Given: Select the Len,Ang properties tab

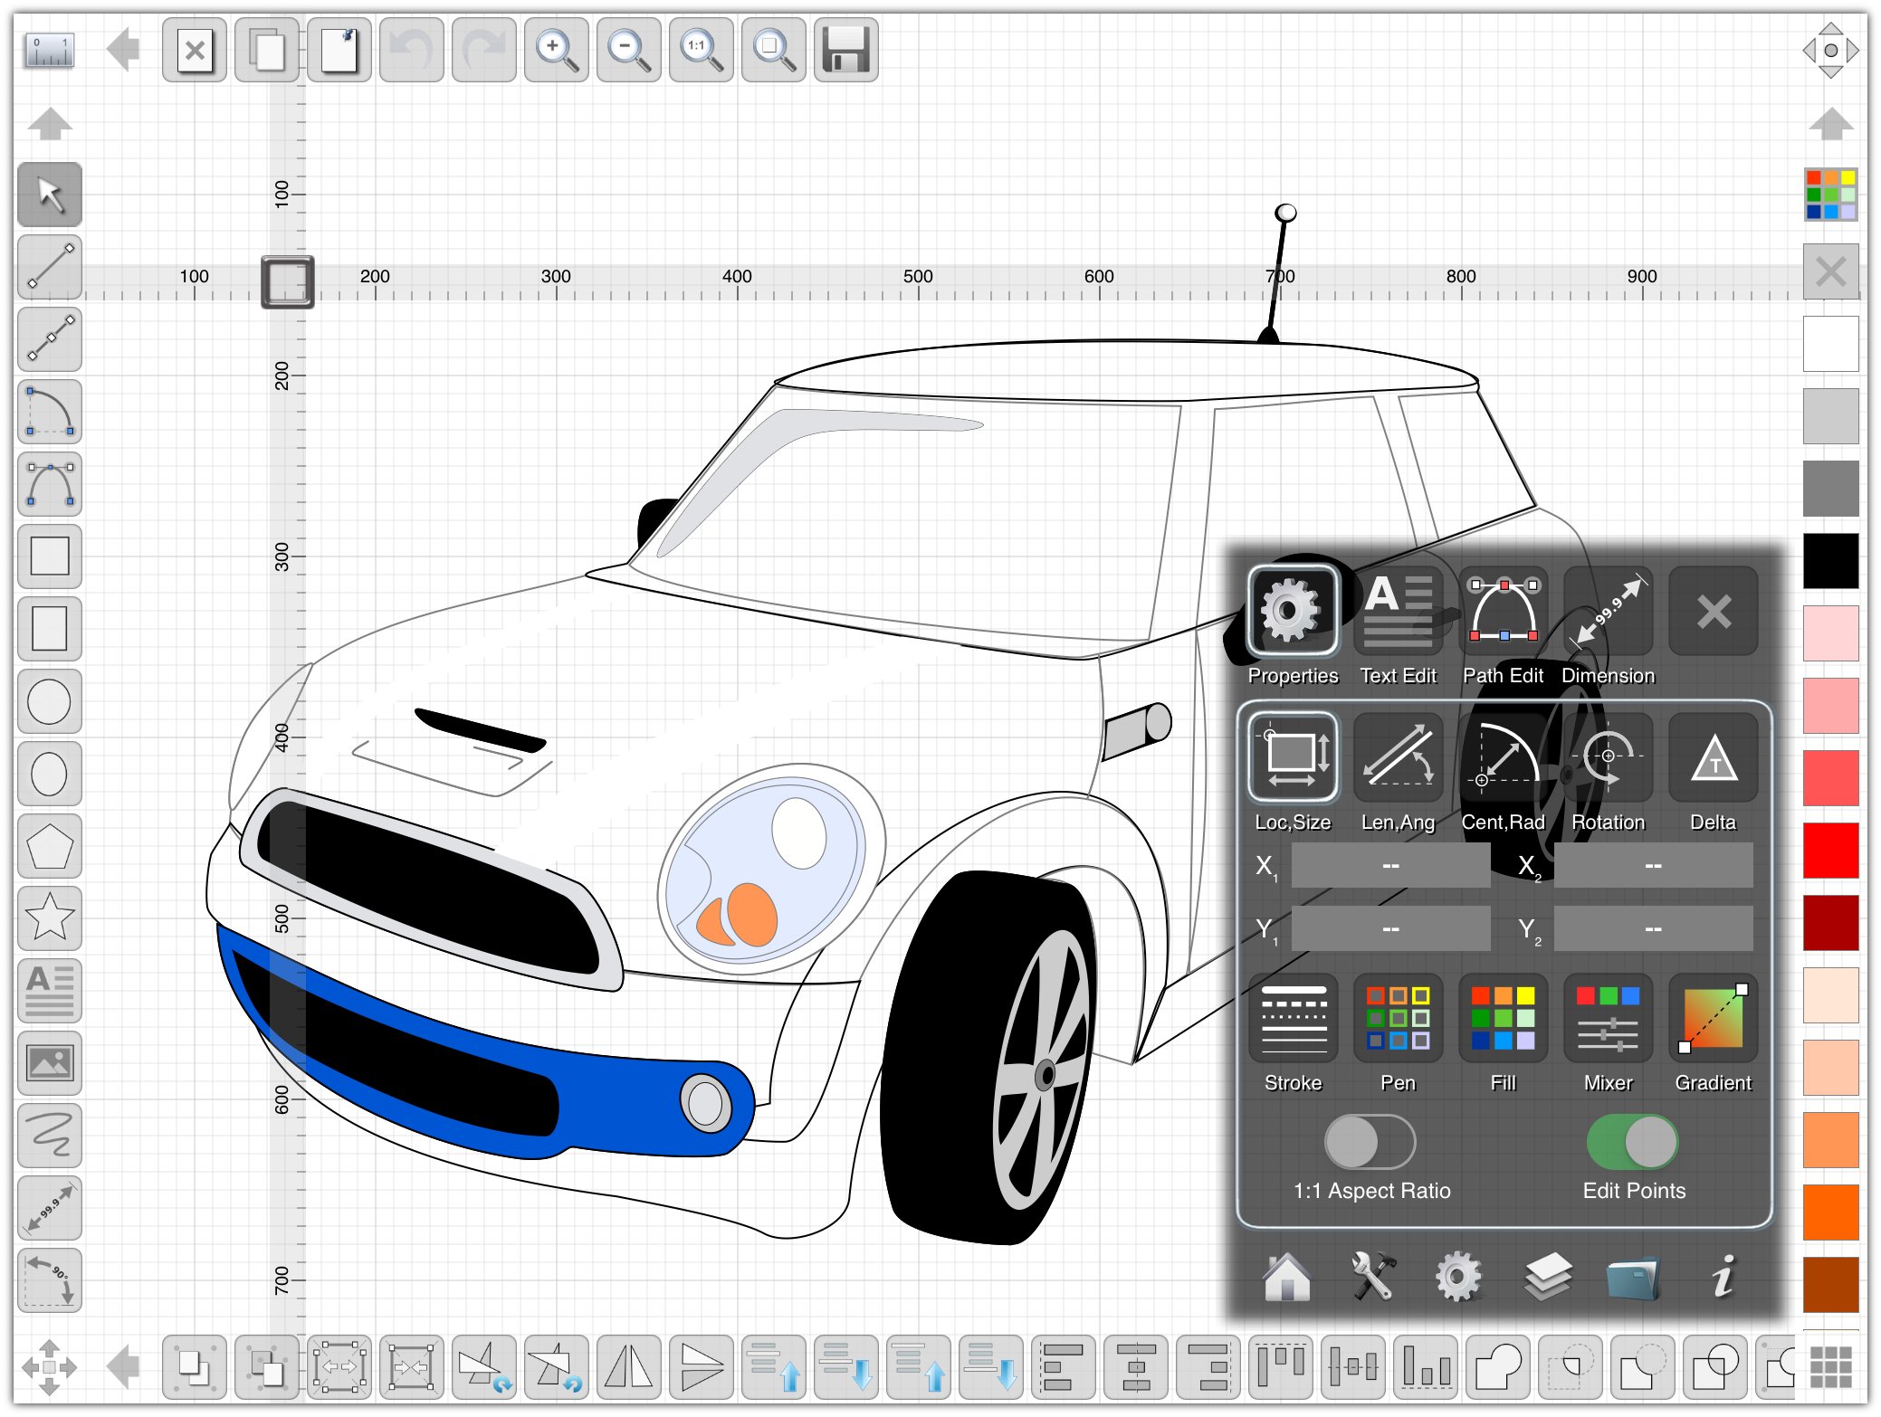Looking at the screenshot, I should coord(1398,758).
